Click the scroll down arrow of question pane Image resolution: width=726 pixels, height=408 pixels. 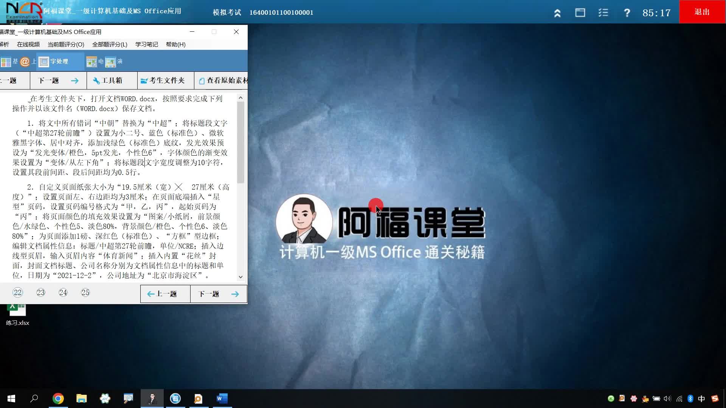coord(240,277)
